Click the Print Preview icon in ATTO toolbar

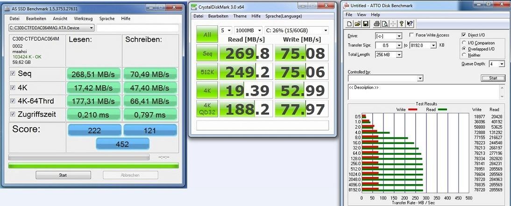click(385, 23)
